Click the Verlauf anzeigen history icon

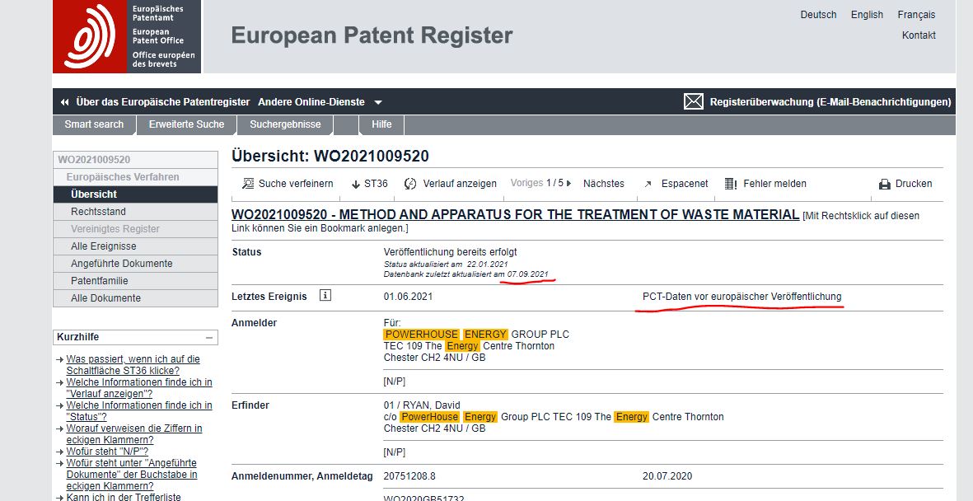[x=410, y=184]
